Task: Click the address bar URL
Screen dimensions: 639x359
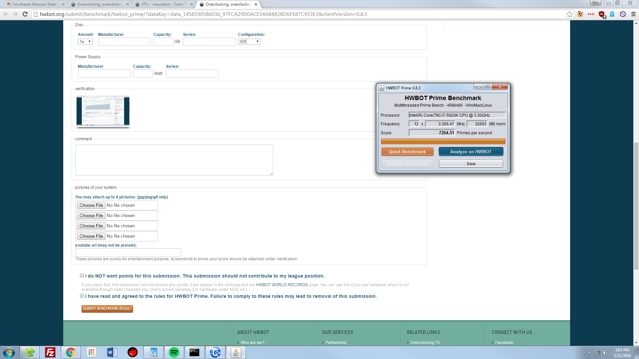Action: point(203,14)
